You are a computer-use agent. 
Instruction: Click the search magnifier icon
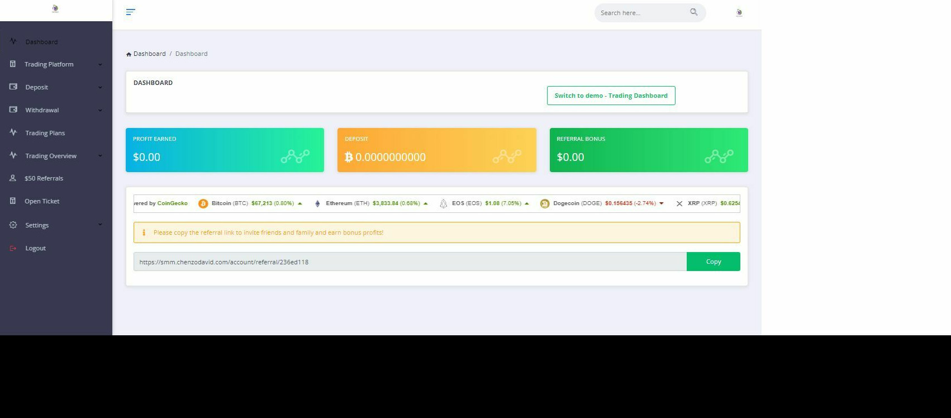[693, 12]
